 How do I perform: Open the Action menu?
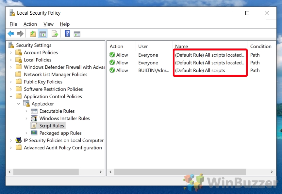tap(30, 24)
